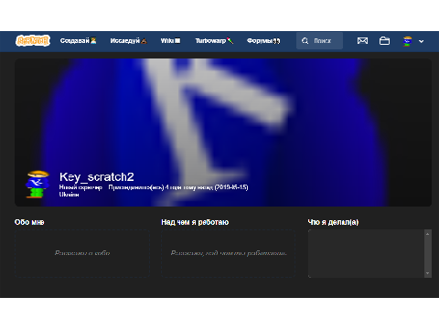Viewport: 439px width, 329px height.
Task: Click the user avatar in the navigation bar
Action: [407, 41]
